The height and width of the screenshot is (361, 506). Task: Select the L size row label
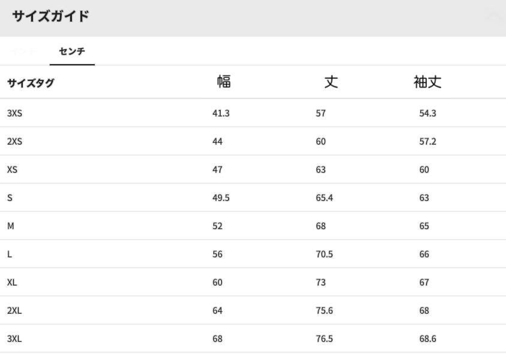point(10,254)
